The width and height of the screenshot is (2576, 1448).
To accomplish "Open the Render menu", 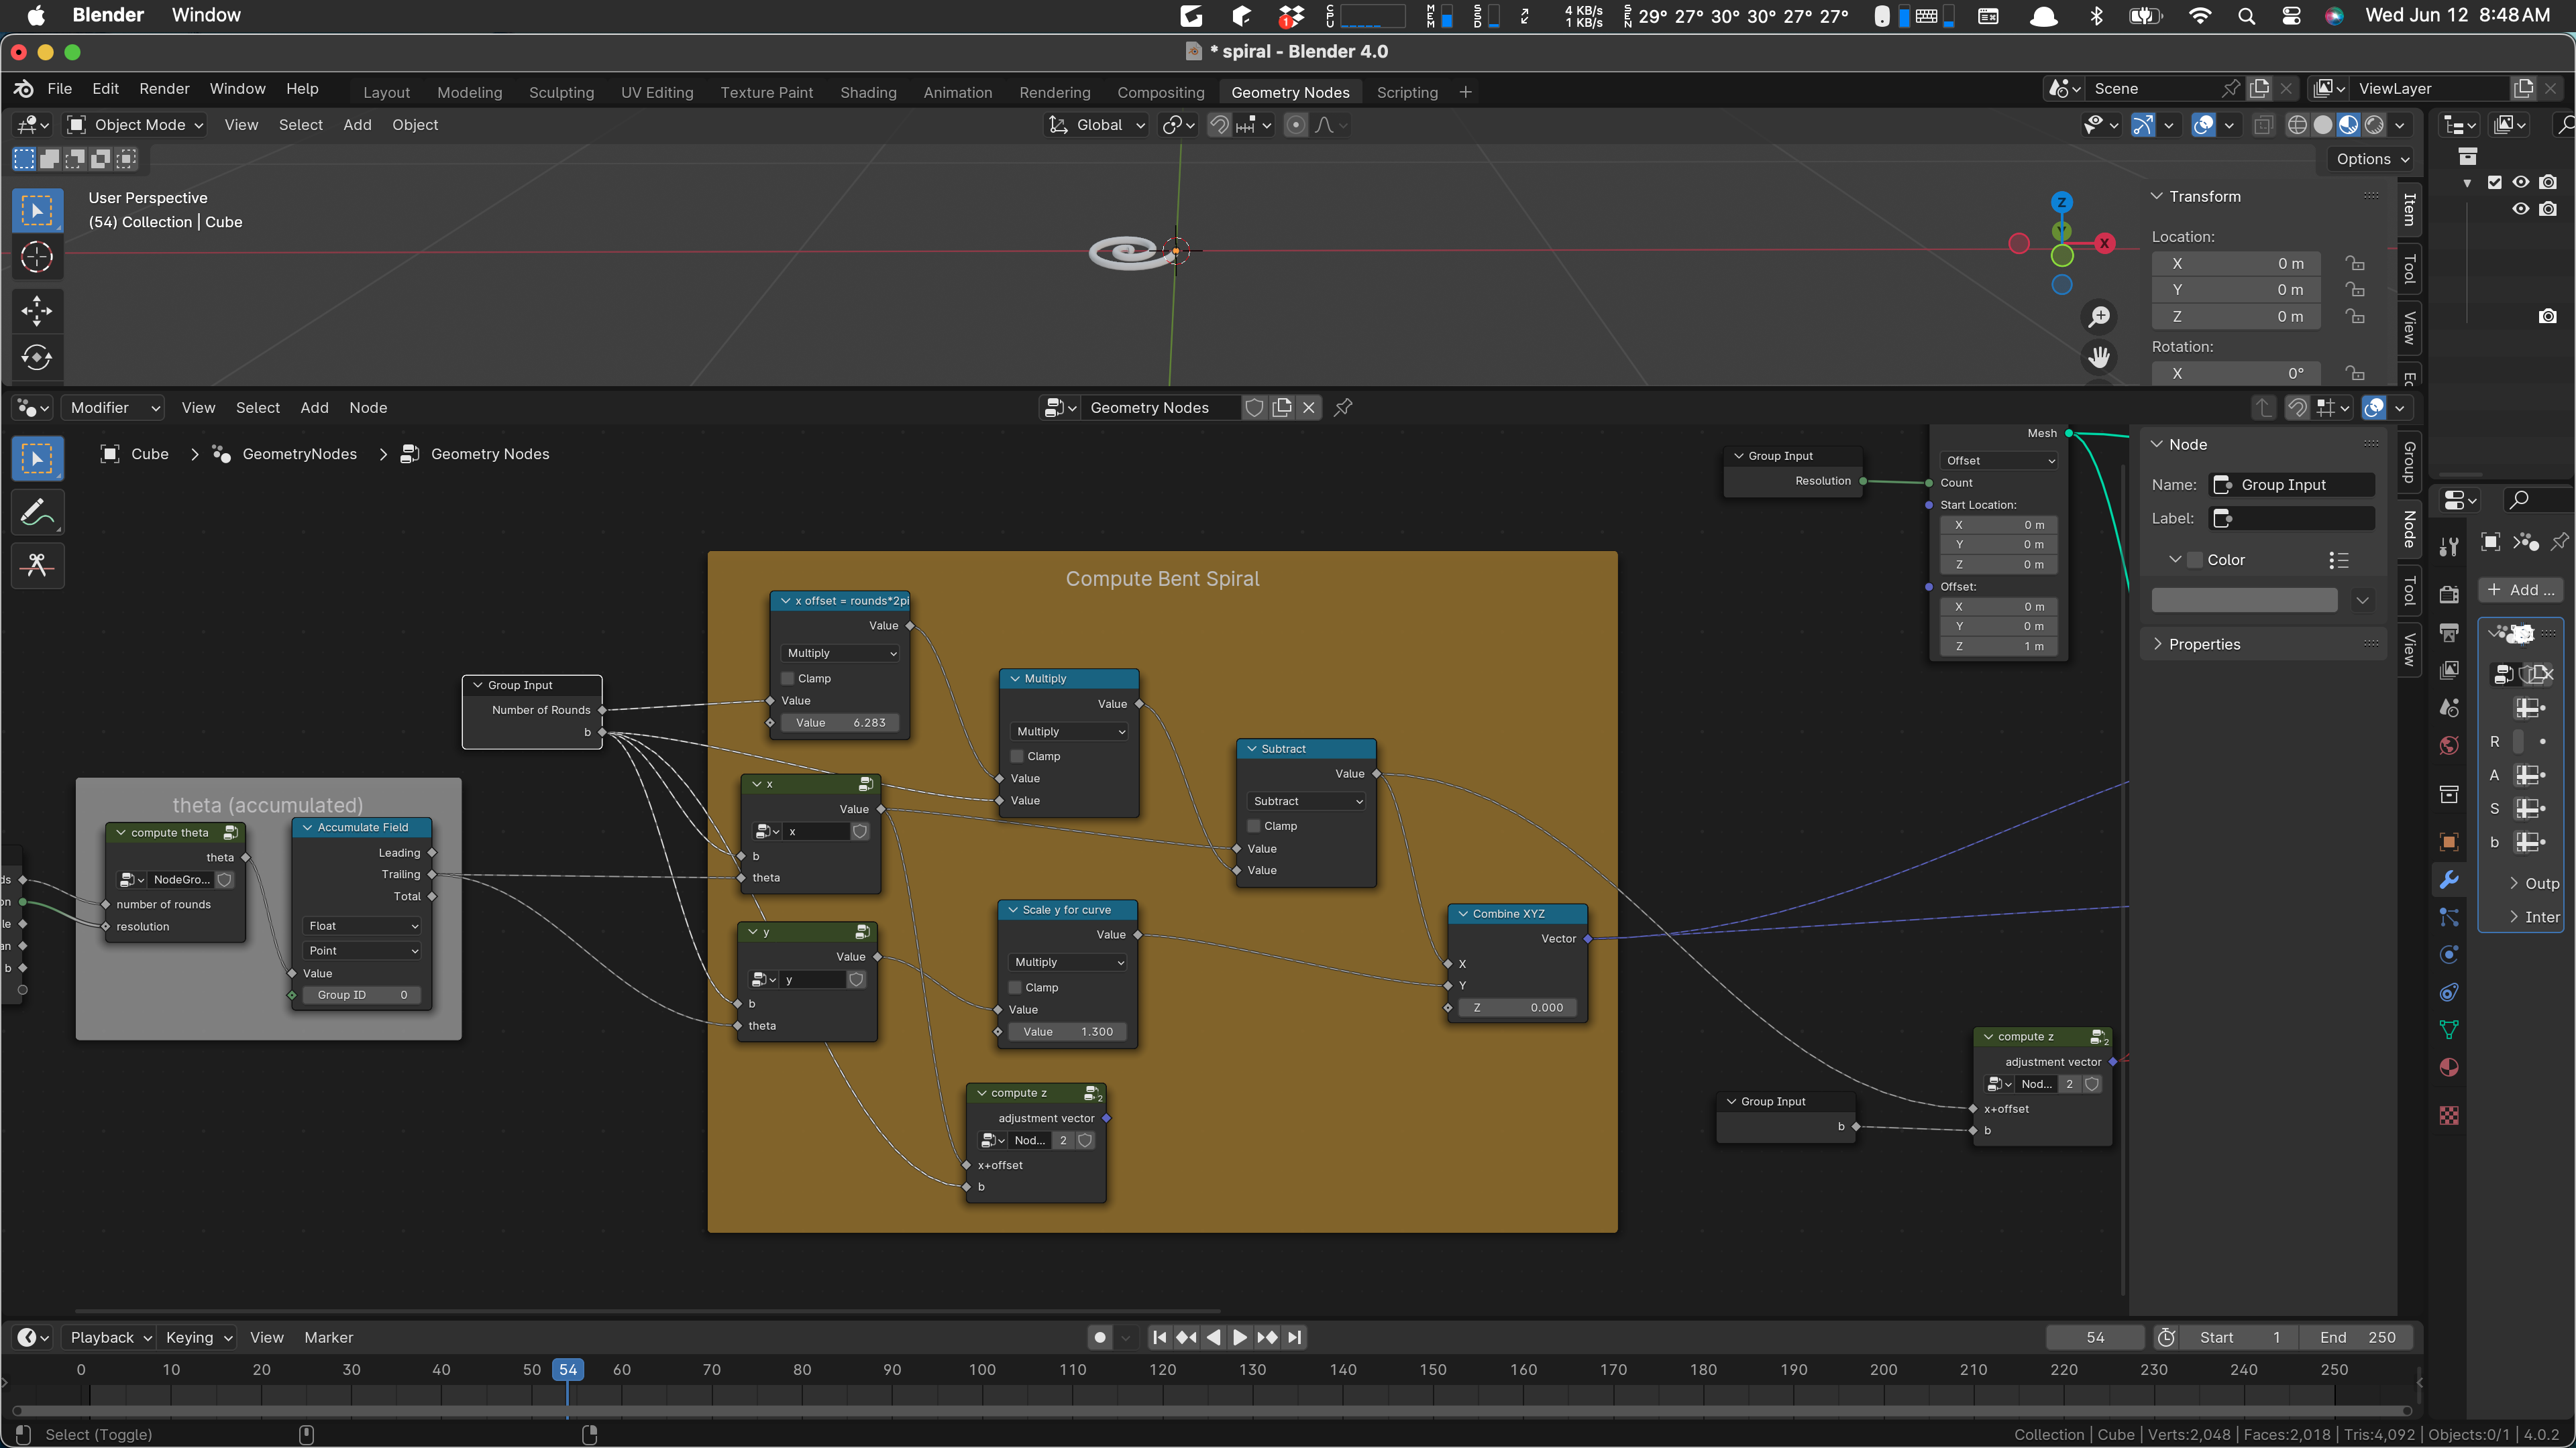I will click(x=164, y=88).
